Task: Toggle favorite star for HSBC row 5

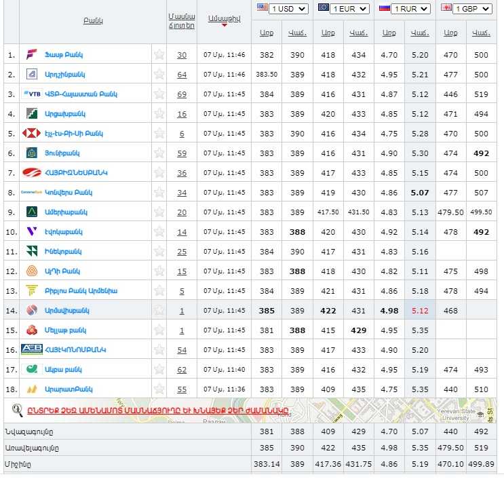Action: click(x=159, y=133)
